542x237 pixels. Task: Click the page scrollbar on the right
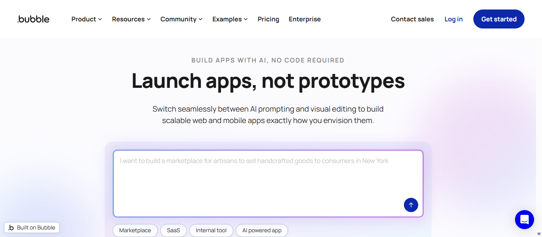click(540, 119)
